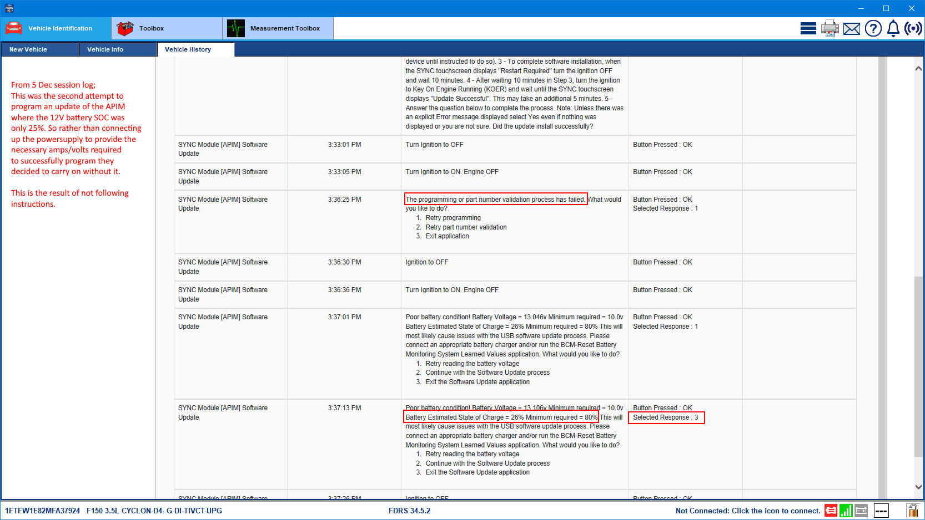
Task: Open notifications bell icon
Action: [x=893, y=28]
